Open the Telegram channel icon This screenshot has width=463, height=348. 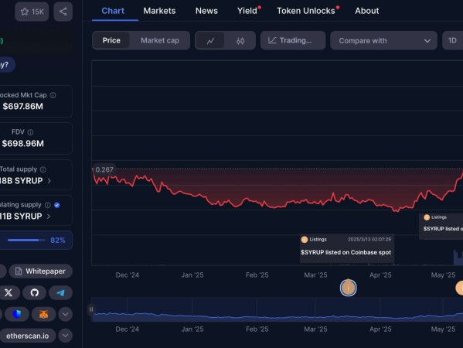click(x=60, y=293)
